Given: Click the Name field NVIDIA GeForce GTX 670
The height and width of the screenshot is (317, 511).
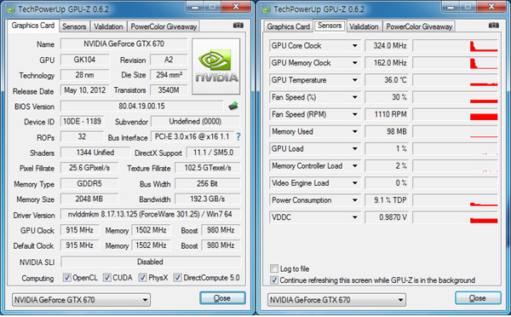Looking at the screenshot, I should point(123,43).
